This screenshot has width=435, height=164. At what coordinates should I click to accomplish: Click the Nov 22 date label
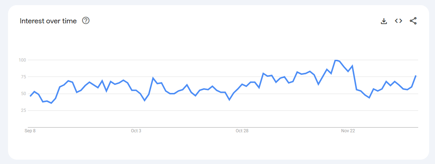pyautogui.click(x=348, y=131)
